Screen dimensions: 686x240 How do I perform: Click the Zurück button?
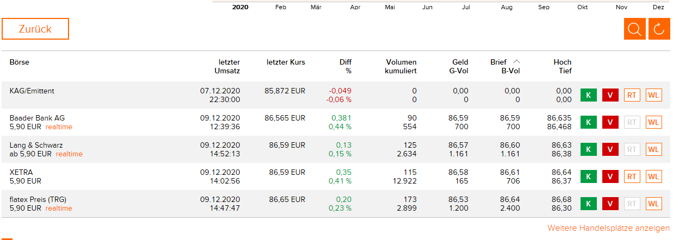click(x=35, y=29)
